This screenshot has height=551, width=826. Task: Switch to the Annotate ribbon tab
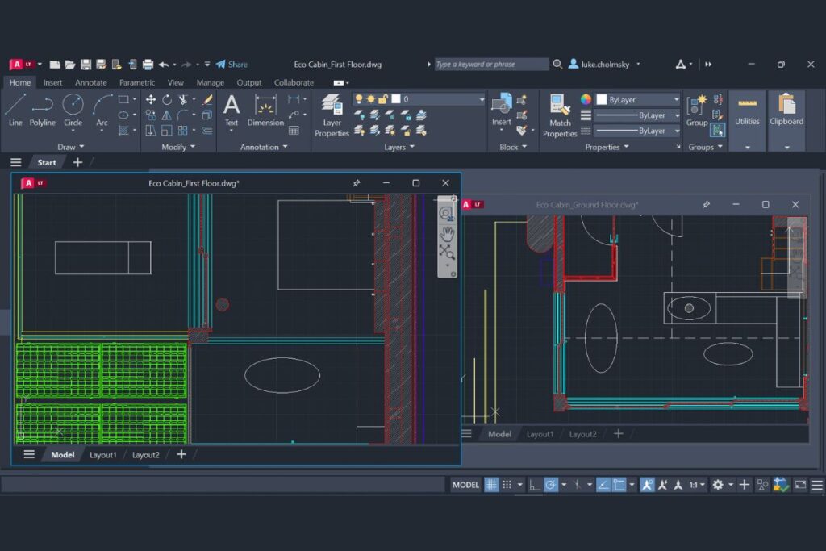tap(91, 82)
